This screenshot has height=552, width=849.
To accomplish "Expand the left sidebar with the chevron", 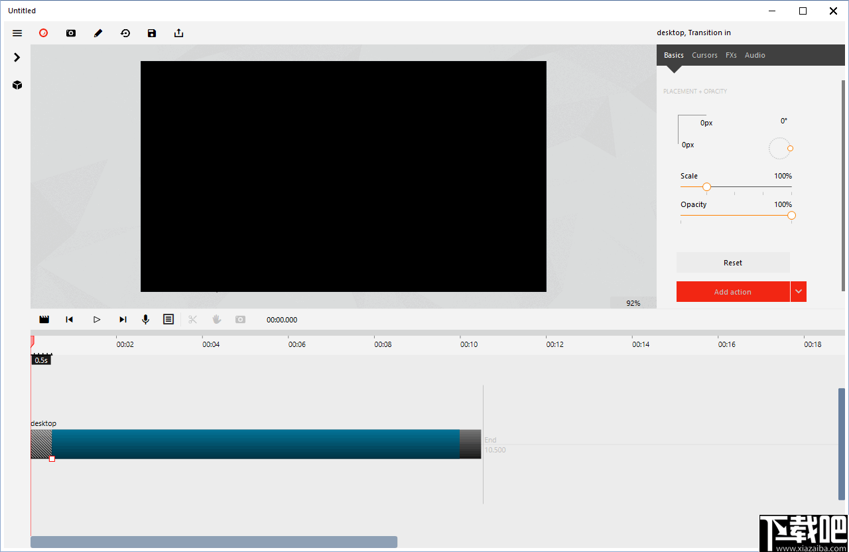I will pyautogui.click(x=17, y=58).
